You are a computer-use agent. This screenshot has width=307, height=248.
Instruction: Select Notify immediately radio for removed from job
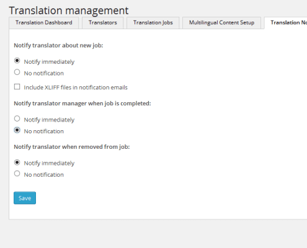tap(17, 162)
